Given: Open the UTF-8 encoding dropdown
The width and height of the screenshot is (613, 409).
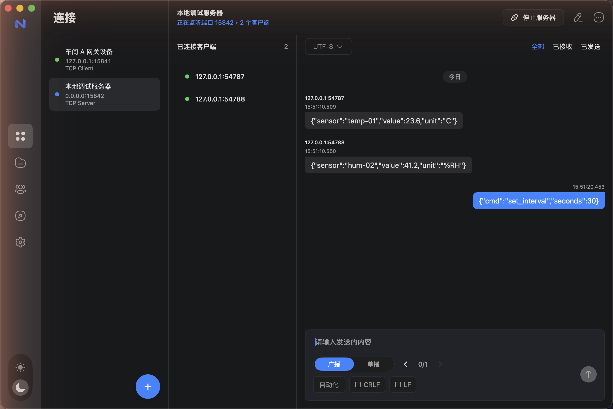Looking at the screenshot, I should [x=328, y=46].
